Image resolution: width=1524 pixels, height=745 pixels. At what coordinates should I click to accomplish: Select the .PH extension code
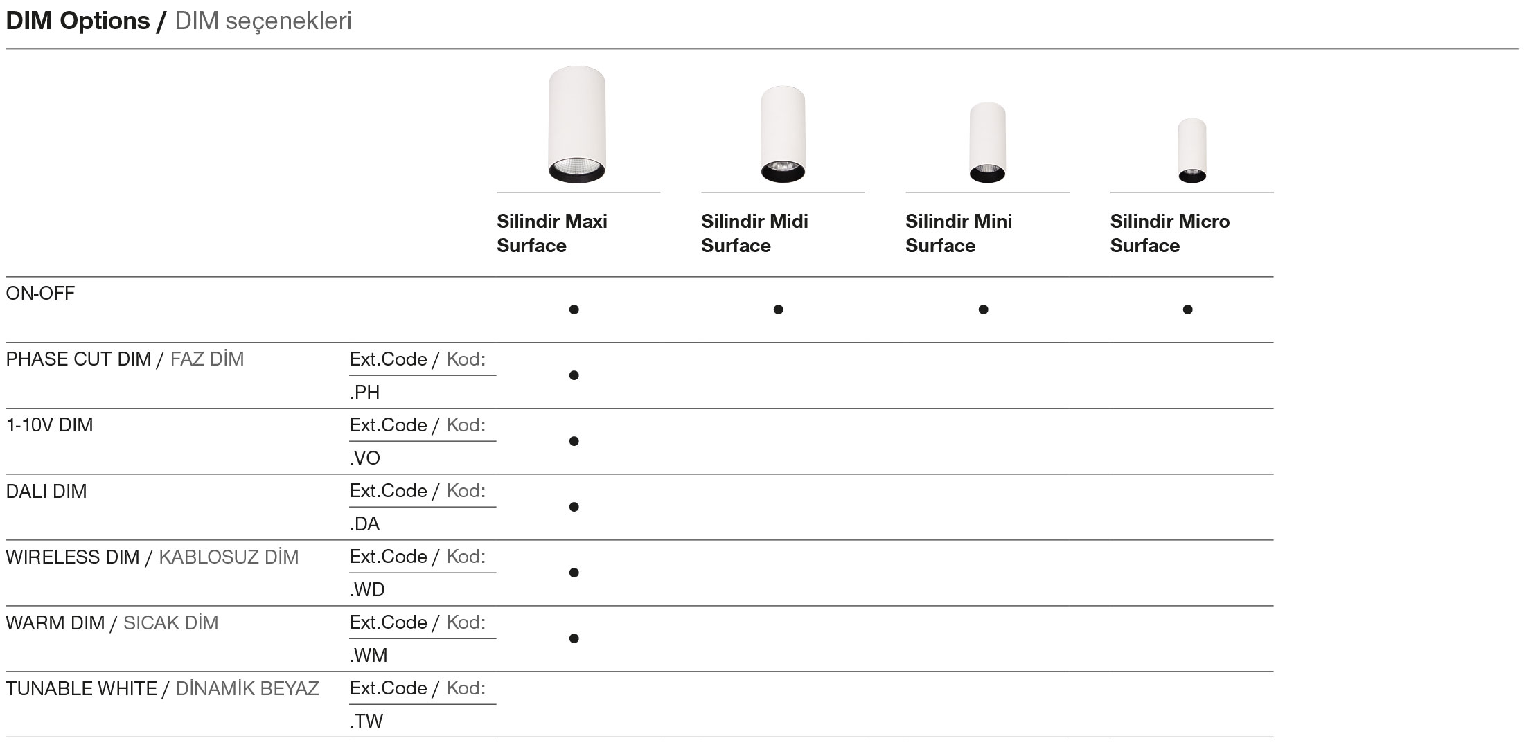(364, 393)
